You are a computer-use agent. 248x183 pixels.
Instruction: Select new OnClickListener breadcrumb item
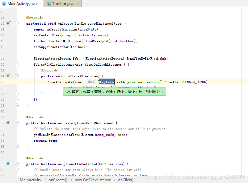93,180
